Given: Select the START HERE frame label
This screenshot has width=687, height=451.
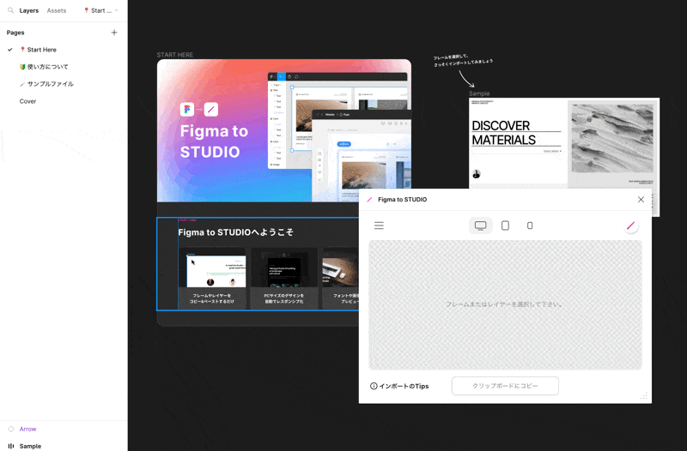Looking at the screenshot, I should (x=175, y=55).
